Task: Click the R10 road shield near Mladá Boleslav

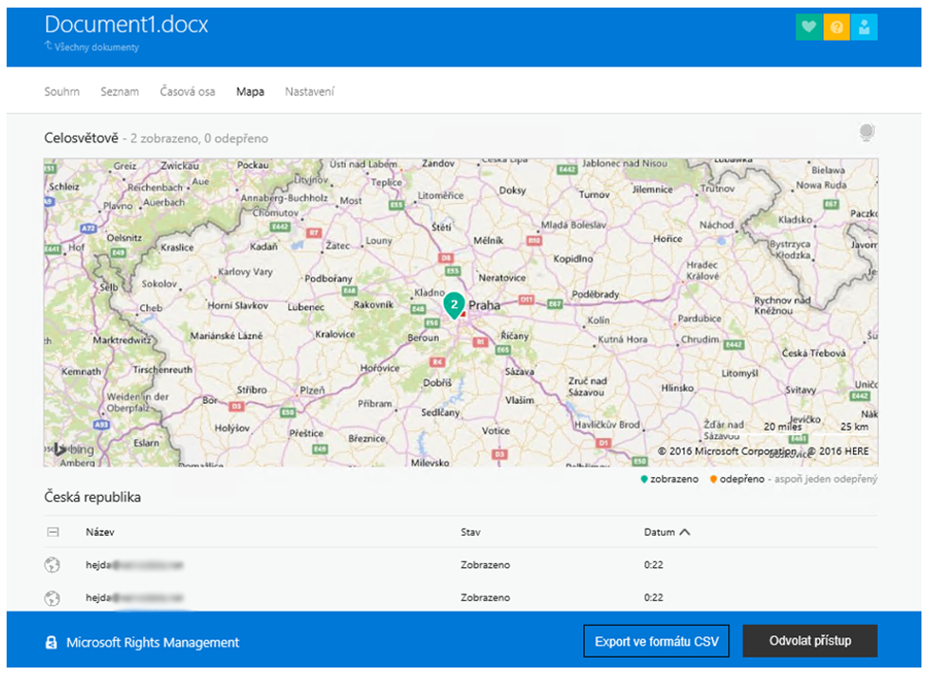Action: coord(535,240)
